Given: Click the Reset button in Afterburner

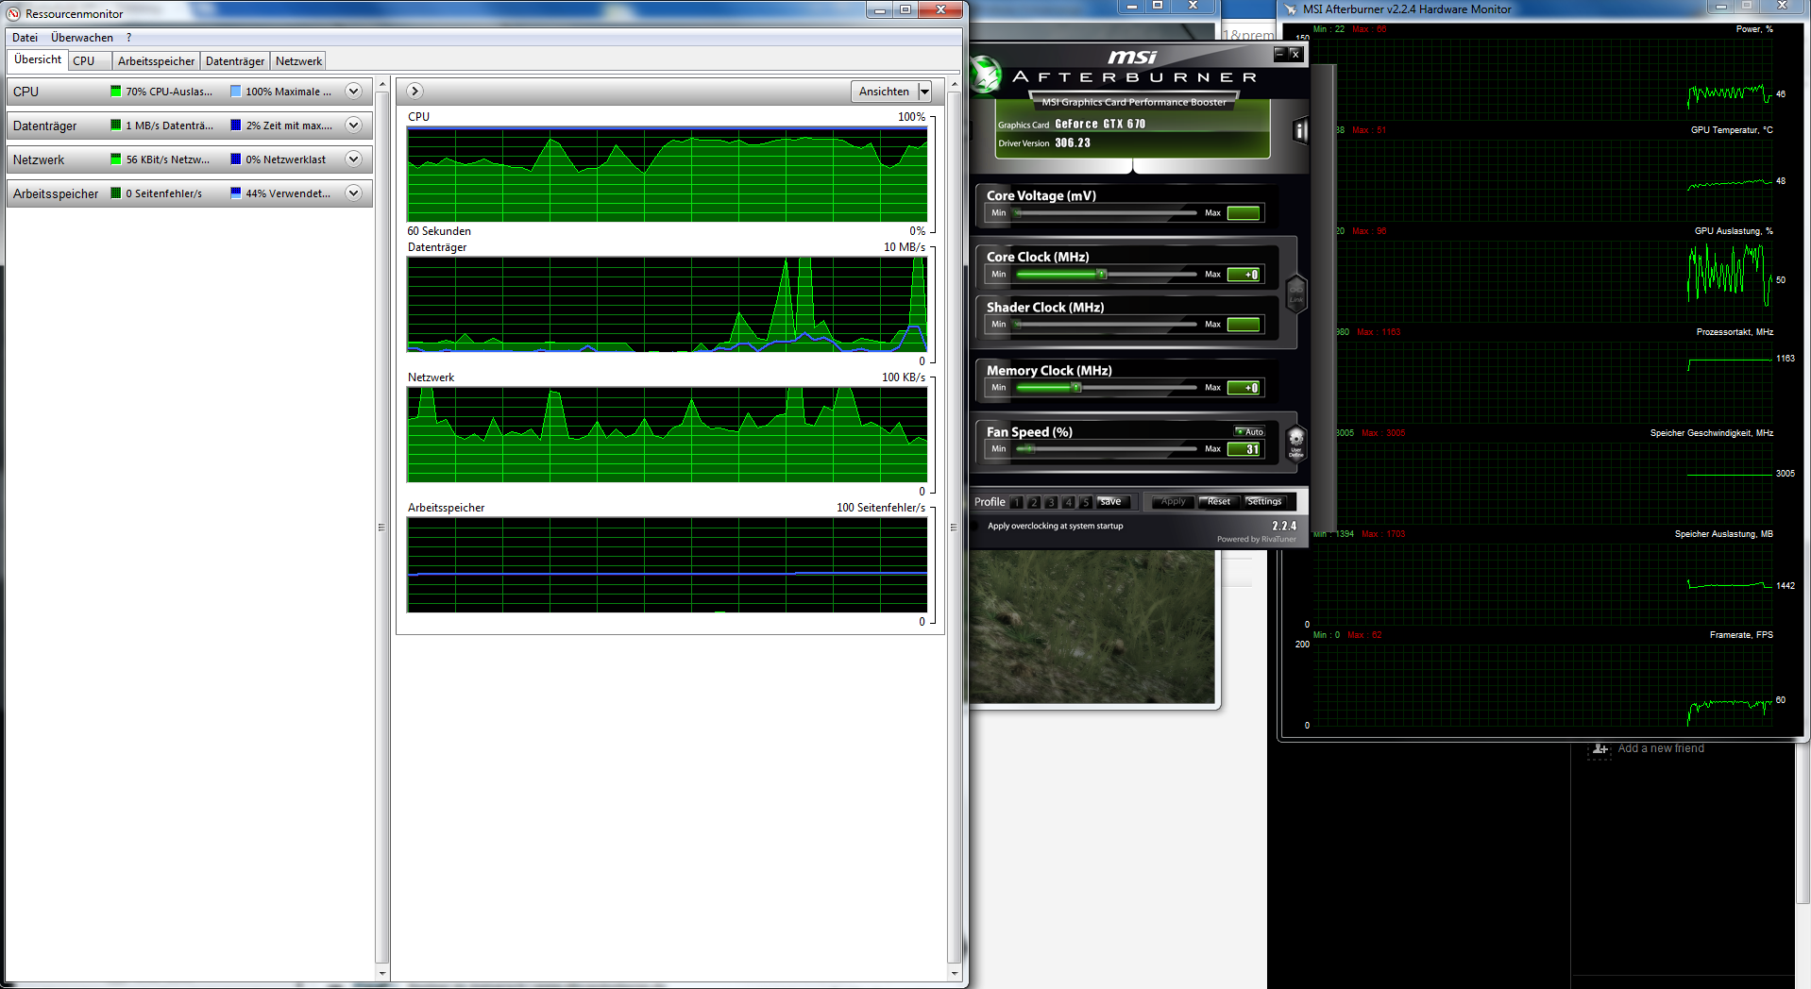Looking at the screenshot, I should pos(1219,502).
